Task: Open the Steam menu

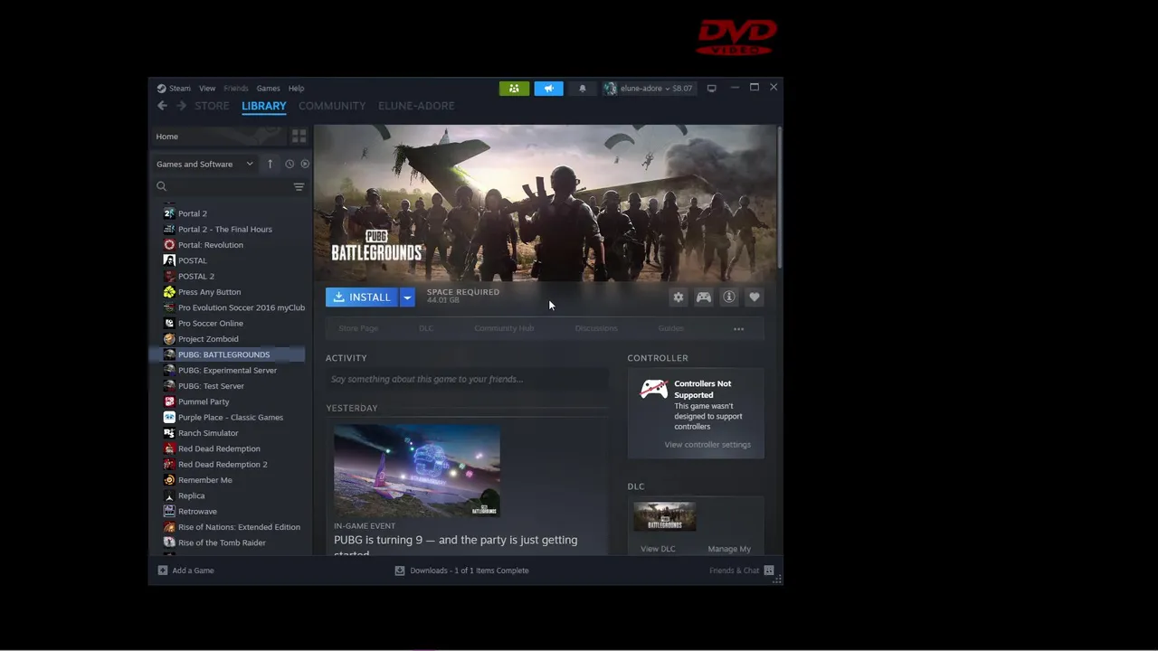Action: (174, 89)
